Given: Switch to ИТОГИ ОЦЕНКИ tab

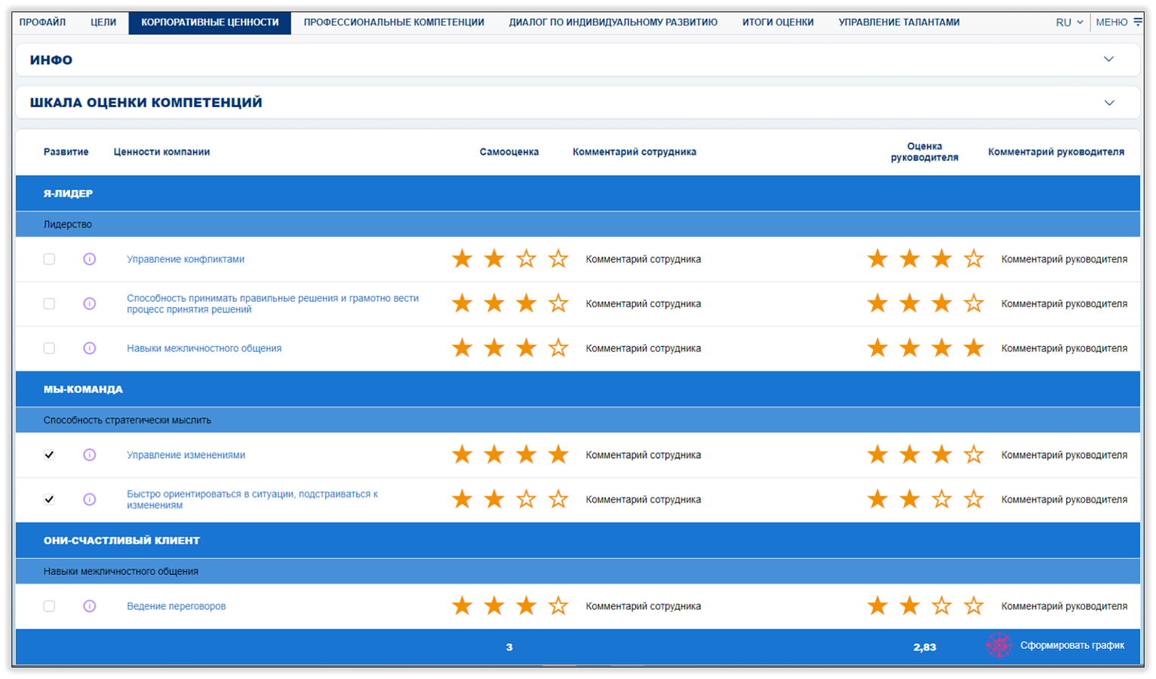Looking at the screenshot, I should (x=778, y=22).
